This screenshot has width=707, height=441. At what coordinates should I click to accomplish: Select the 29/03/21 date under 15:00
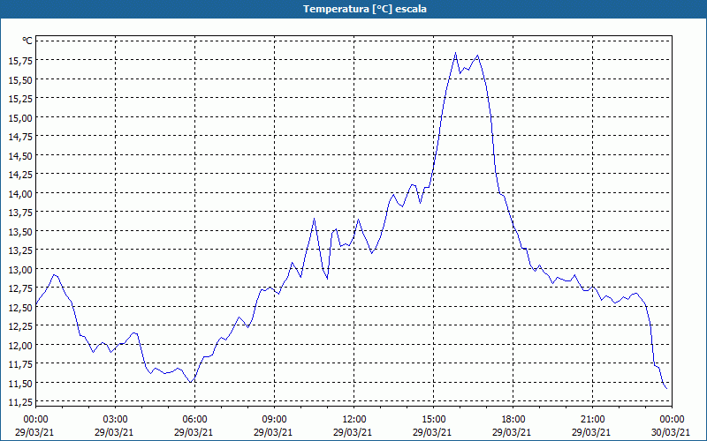coord(433,432)
